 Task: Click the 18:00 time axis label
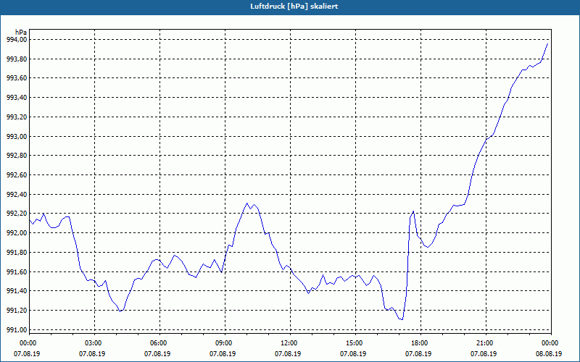coord(421,343)
